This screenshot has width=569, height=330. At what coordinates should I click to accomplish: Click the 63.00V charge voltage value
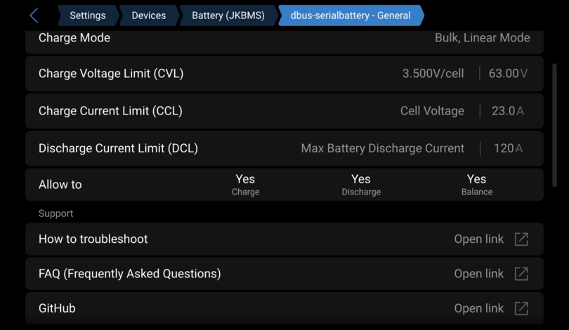508,74
